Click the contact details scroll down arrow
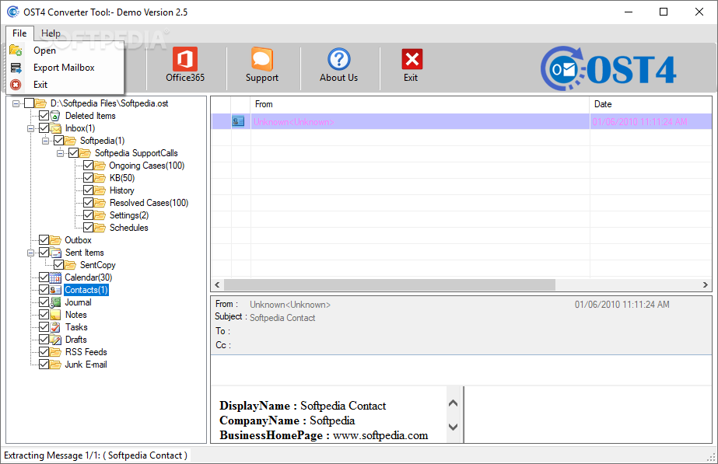Screen dimensions: 718x464 pyautogui.click(x=454, y=427)
